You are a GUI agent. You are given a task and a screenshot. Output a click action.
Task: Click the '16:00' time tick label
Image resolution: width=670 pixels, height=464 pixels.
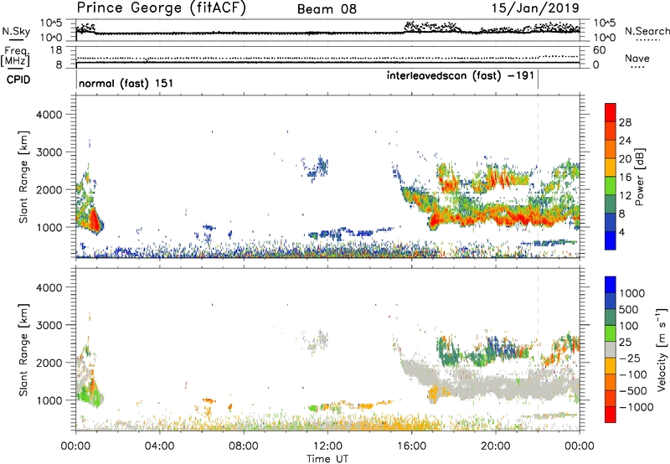click(411, 446)
